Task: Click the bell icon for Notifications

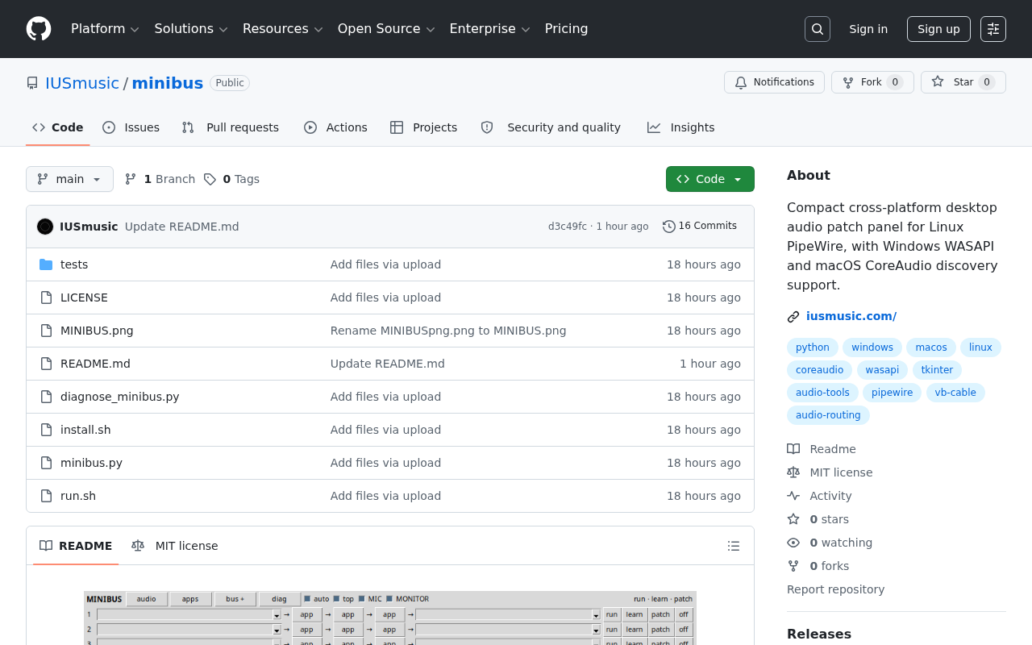Action: [x=741, y=82]
